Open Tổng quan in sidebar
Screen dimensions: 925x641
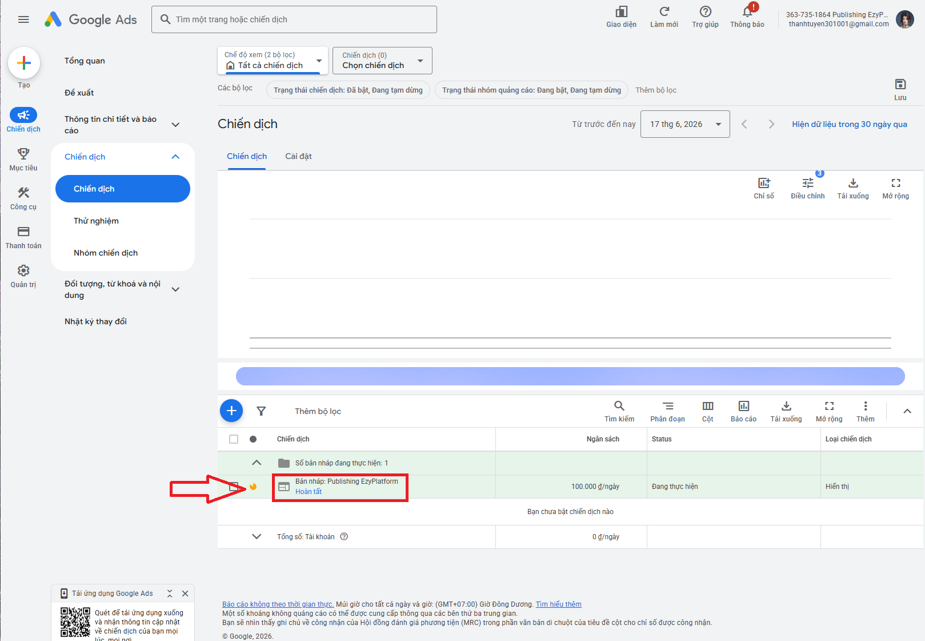pyautogui.click(x=85, y=61)
